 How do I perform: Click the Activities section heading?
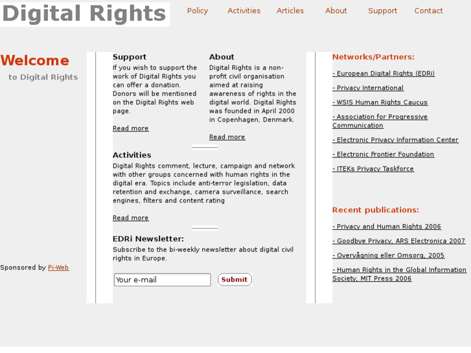(x=132, y=155)
